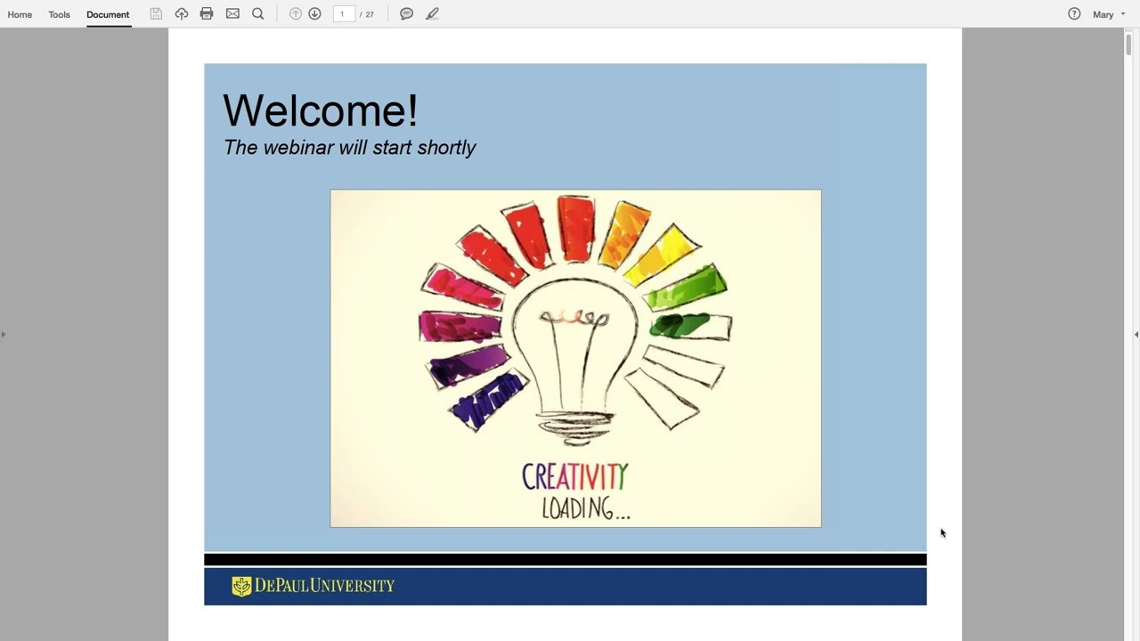Click the "Welcome!" heading text

(x=320, y=110)
